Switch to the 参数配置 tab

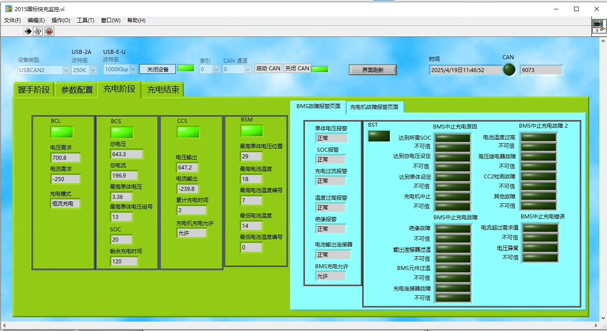[x=77, y=90]
